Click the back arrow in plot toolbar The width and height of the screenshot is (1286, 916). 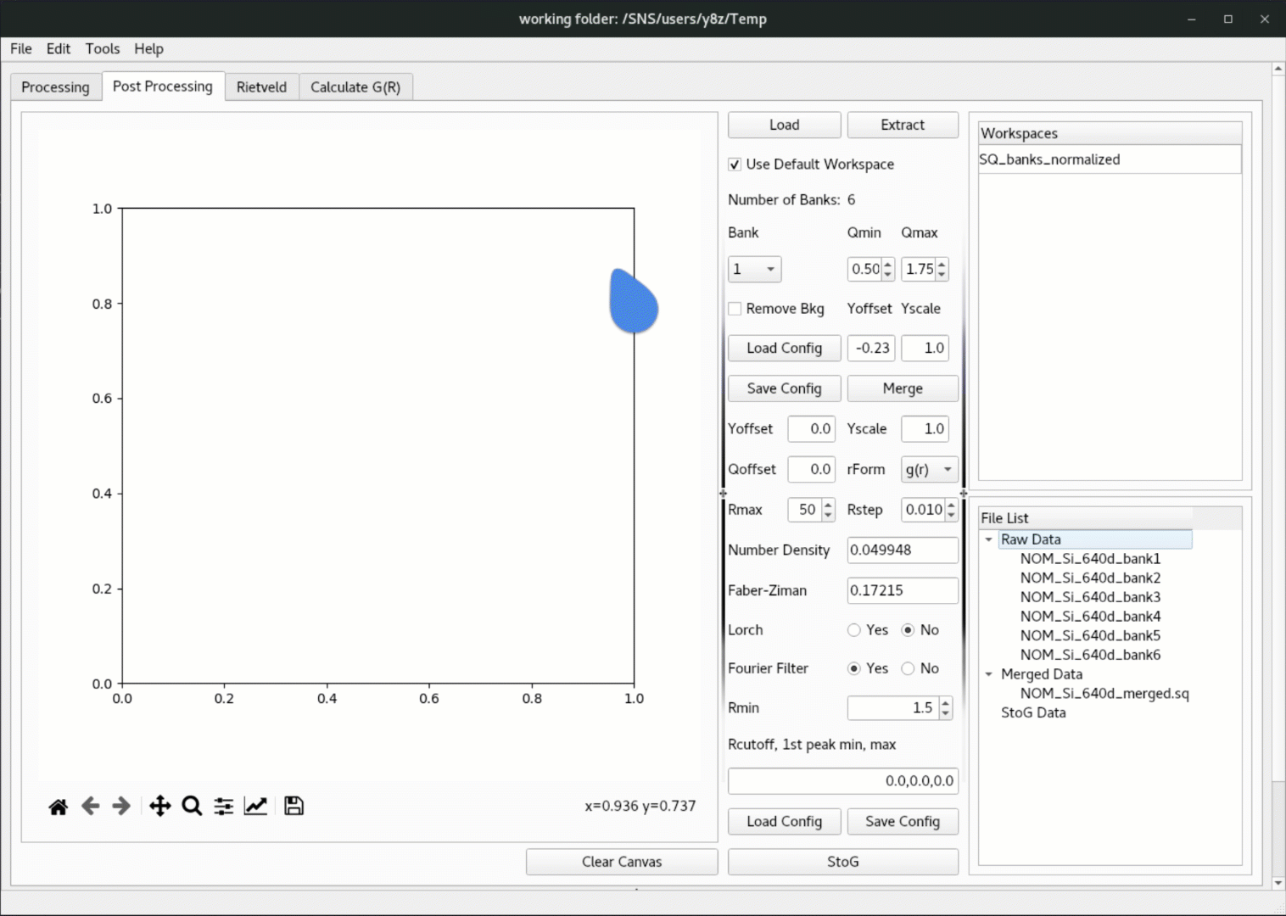point(90,807)
